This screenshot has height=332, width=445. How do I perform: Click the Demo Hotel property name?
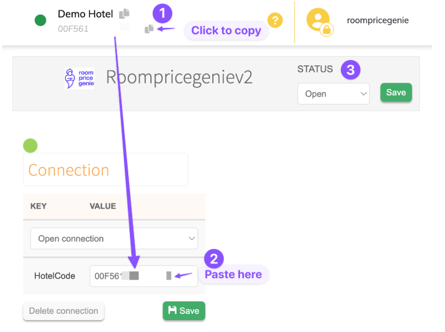[85, 14]
